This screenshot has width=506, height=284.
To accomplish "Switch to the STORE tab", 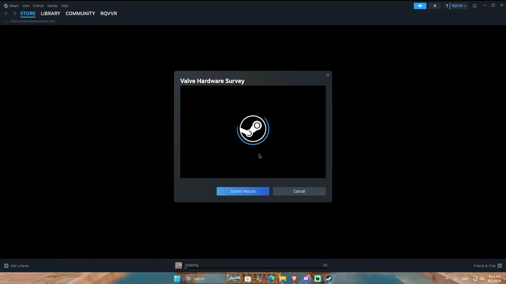I will coord(28,13).
